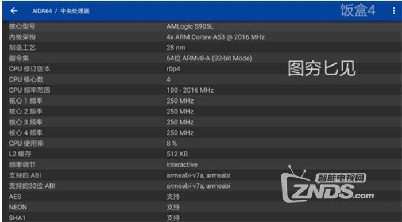Select the SHA1 支持 row
The image size is (402, 222).
[x=202, y=217]
